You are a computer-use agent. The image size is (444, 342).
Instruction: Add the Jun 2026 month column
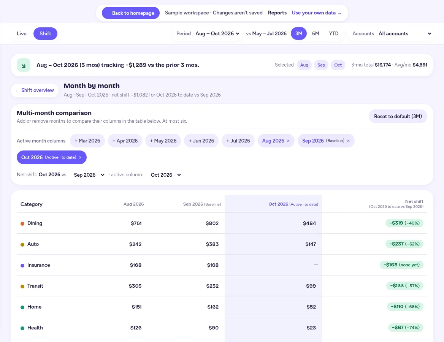tap(201, 141)
